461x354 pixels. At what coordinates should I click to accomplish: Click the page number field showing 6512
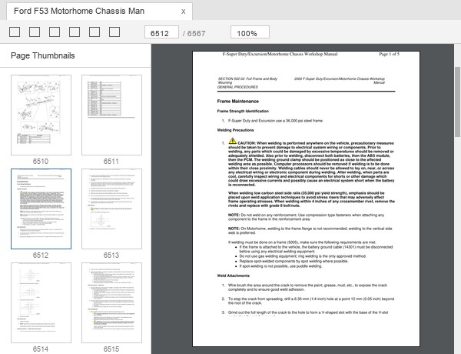pos(161,32)
